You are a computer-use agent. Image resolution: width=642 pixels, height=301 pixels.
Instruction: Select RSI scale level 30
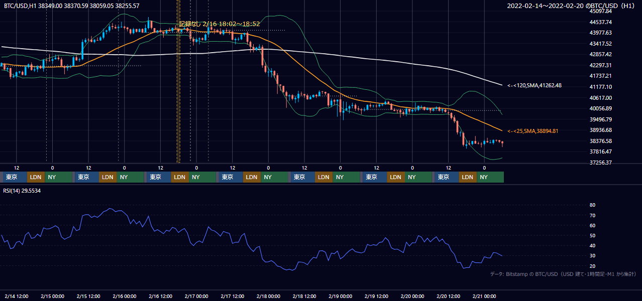[592, 256]
